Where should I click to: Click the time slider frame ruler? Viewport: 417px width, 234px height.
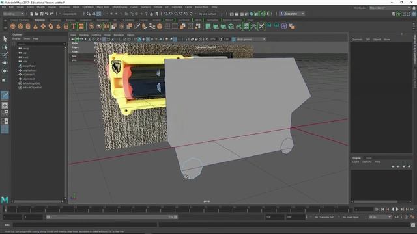177,209
